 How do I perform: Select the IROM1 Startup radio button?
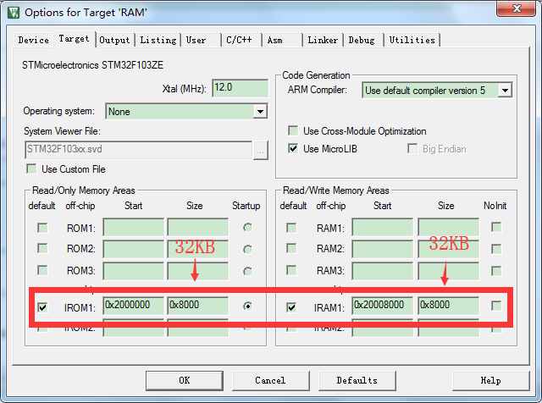pos(247,306)
